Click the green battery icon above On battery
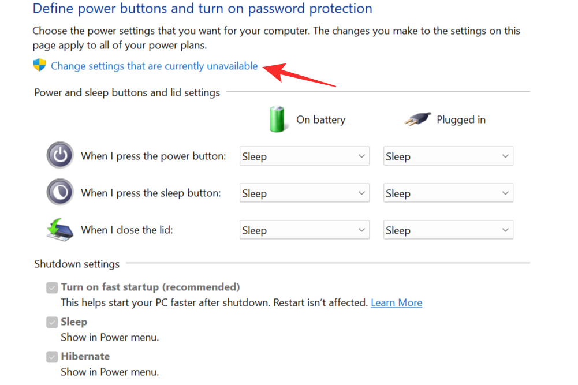The width and height of the screenshot is (578, 385). click(x=278, y=118)
